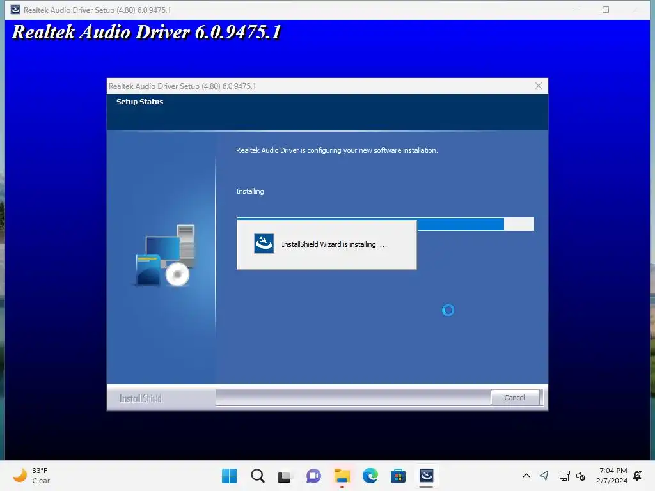The height and width of the screenshot is (491, 655).
Task: Open the notification center icon
Action: point(638,476)
